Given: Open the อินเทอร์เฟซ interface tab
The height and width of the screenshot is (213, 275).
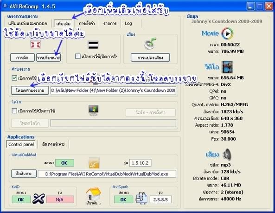Looking at the screenshot, I should [53, 144].
